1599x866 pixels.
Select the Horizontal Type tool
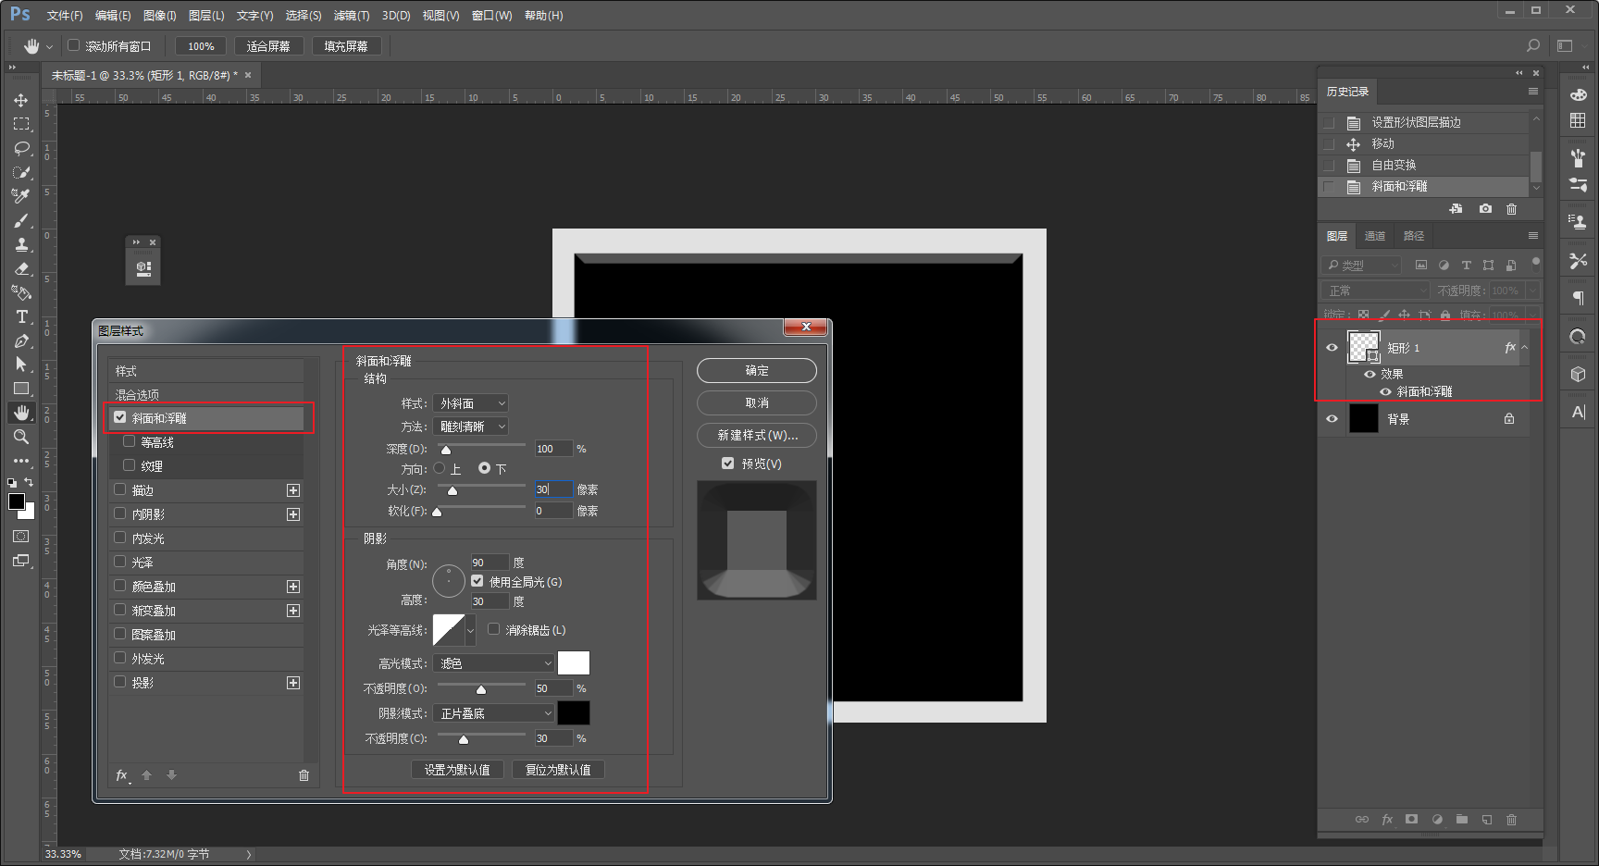pos(21,316)
